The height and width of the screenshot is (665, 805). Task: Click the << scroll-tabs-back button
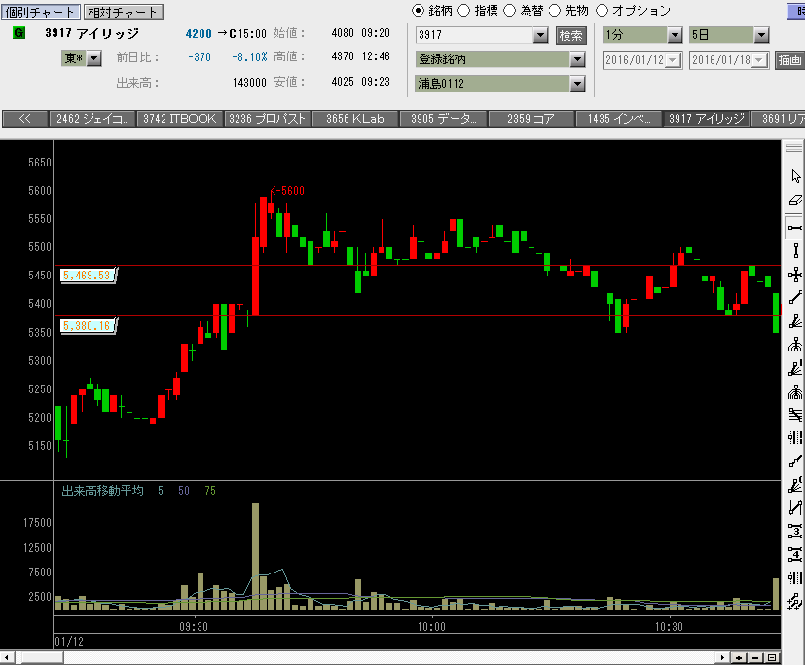point(25,119)
